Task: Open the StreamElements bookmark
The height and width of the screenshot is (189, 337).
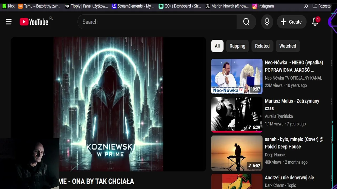Action: tap(133, 6)
